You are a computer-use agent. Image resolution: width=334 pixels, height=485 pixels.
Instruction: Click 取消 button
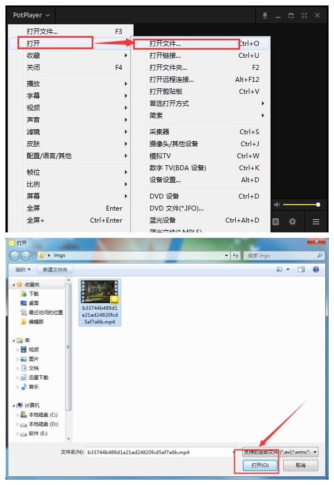point(301,465)
